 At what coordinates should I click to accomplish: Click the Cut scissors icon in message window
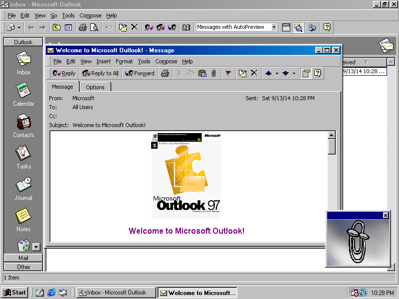point(180,73)
